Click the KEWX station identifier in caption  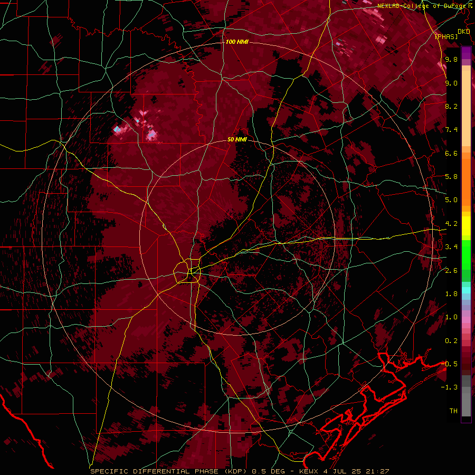pyautogui.click(x=310, y=471)
